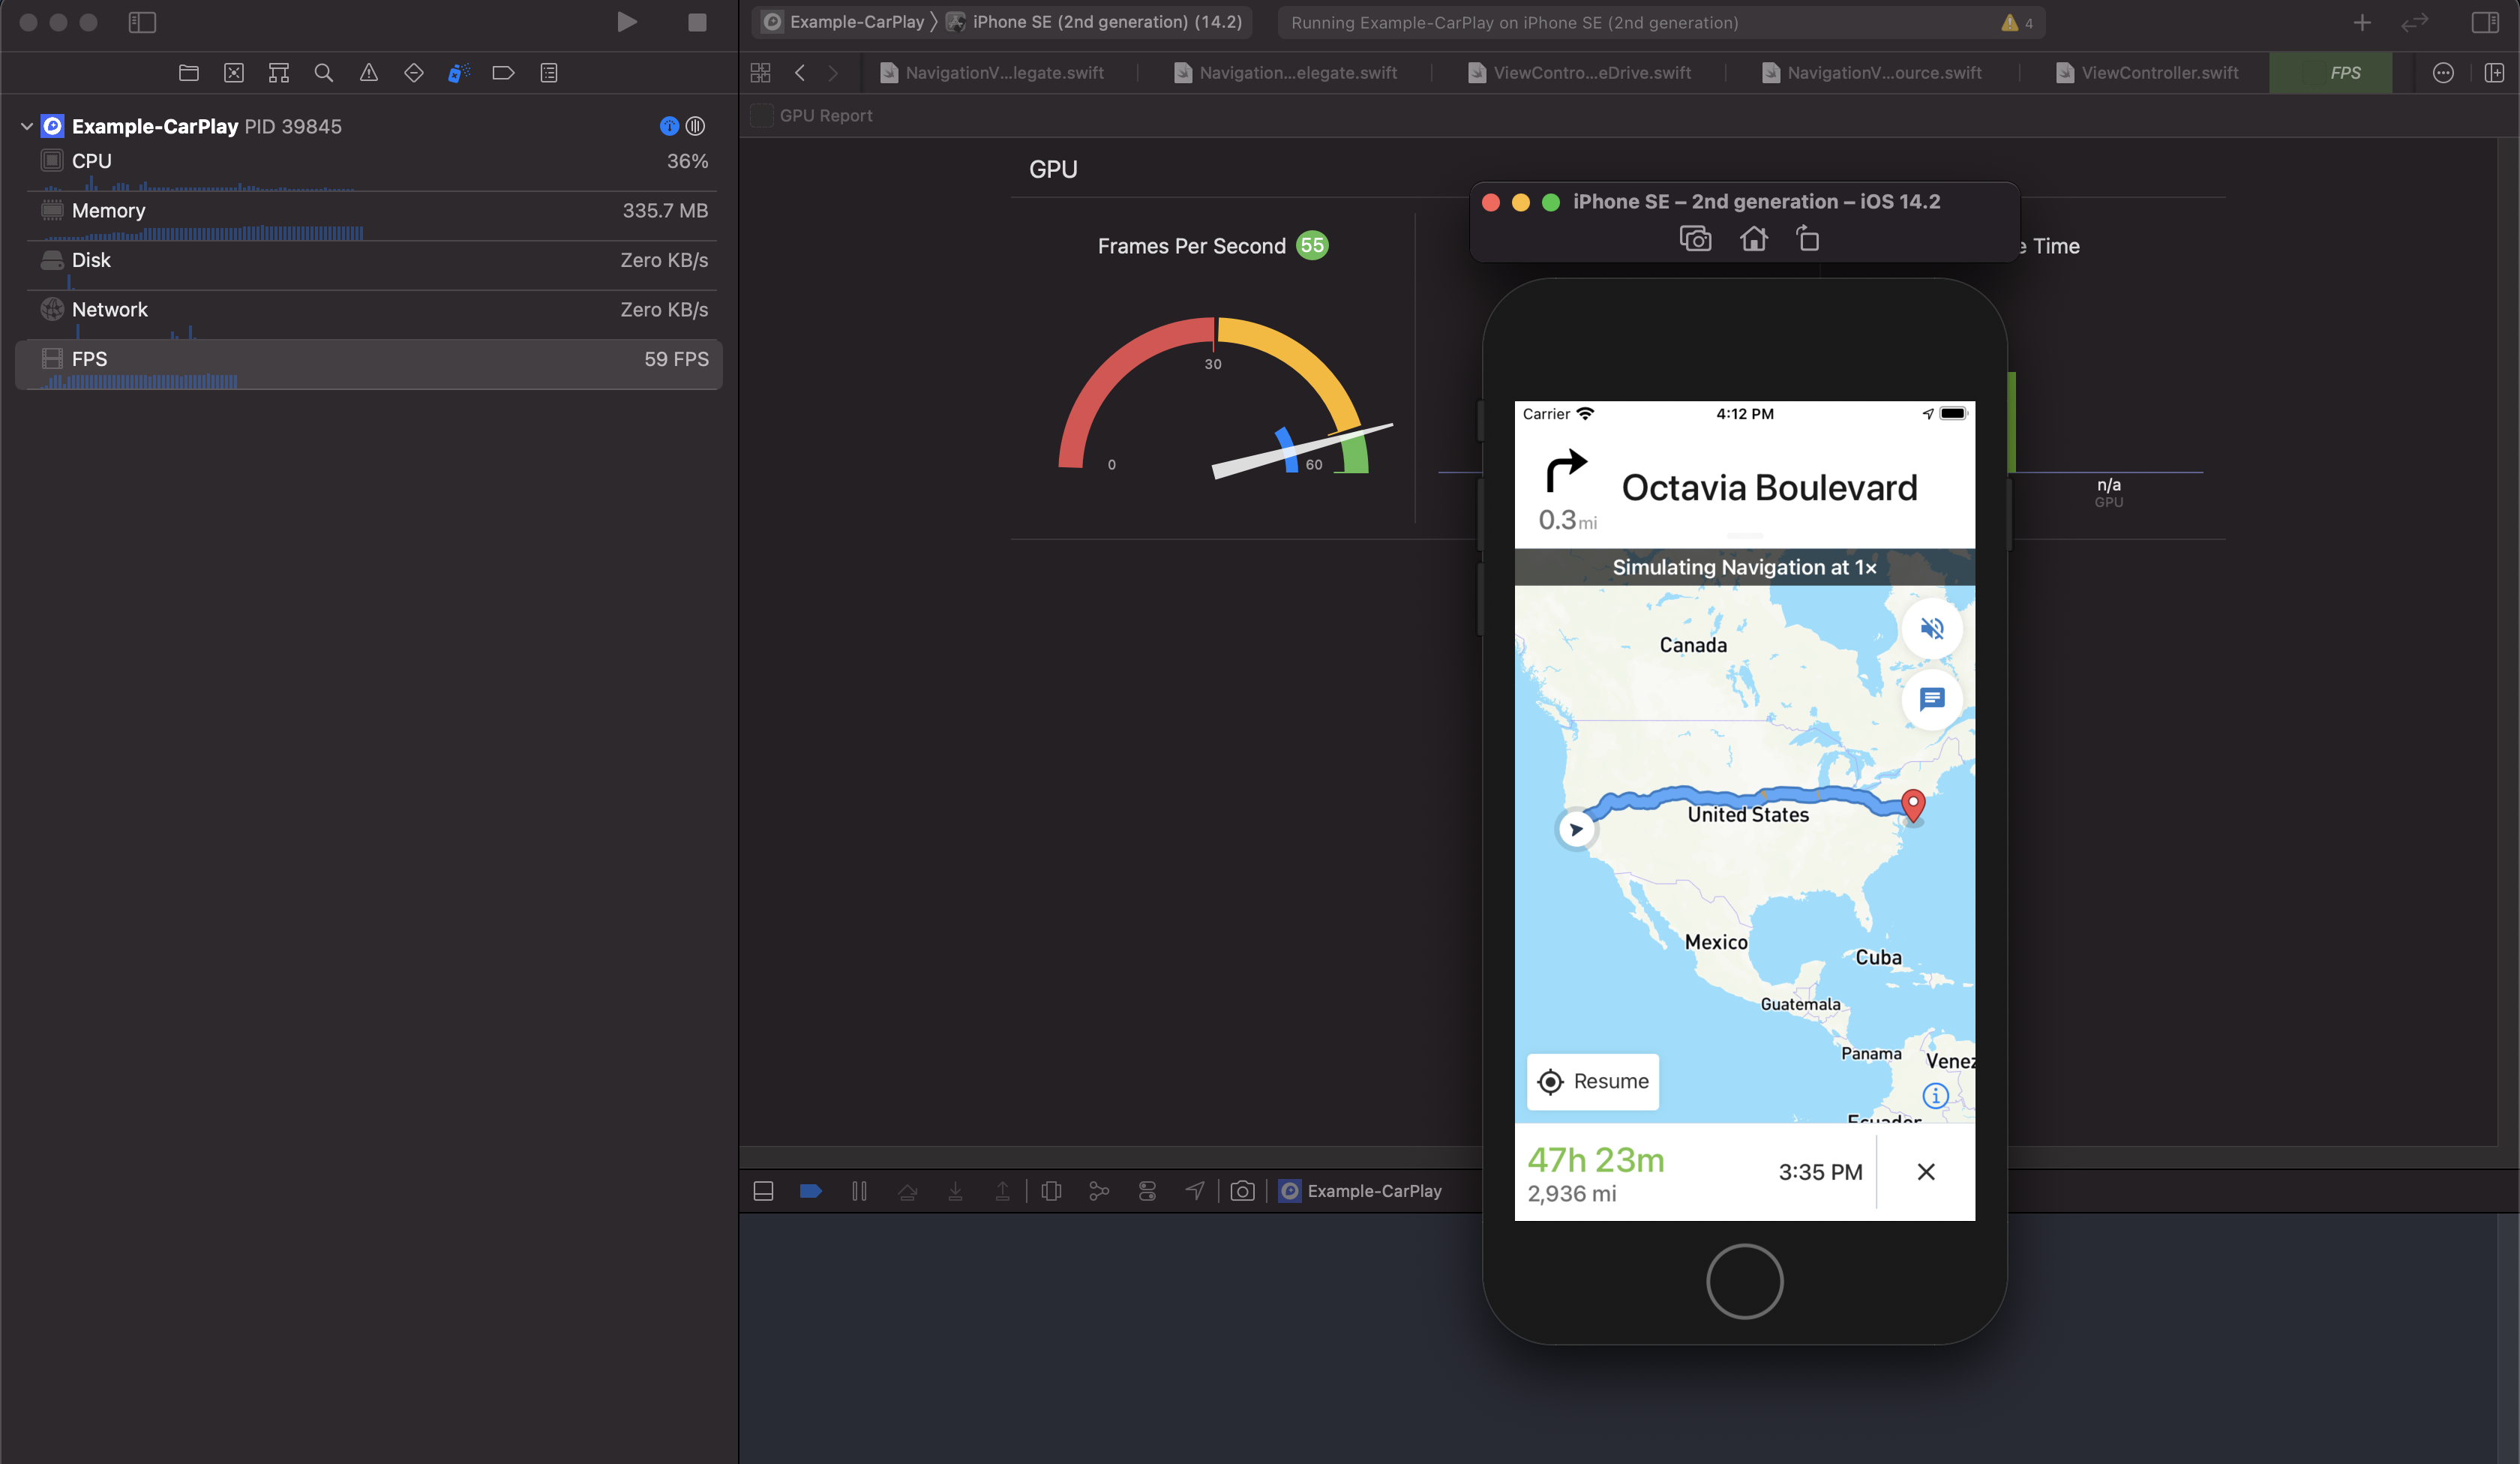Mute voice instructions in simulator map
The width and height of the screenshot is (2520, 1464).
point(1932,628)
